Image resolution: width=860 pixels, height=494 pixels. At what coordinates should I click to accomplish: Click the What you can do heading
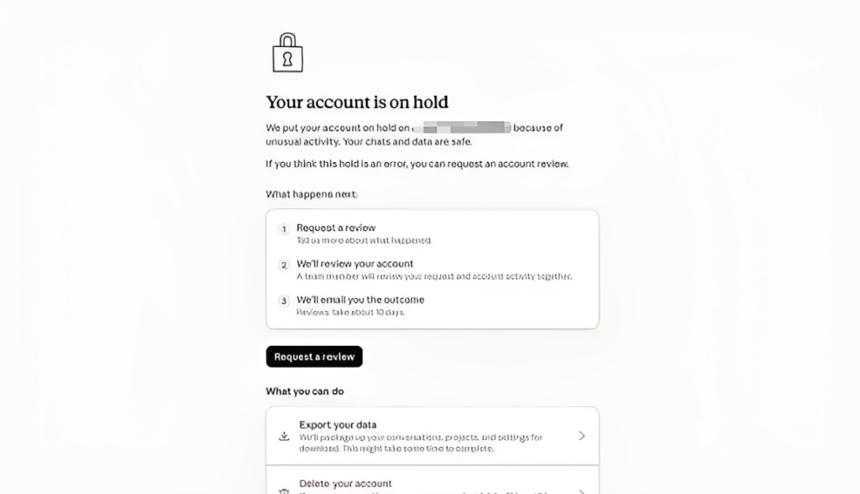pos(305,392)
